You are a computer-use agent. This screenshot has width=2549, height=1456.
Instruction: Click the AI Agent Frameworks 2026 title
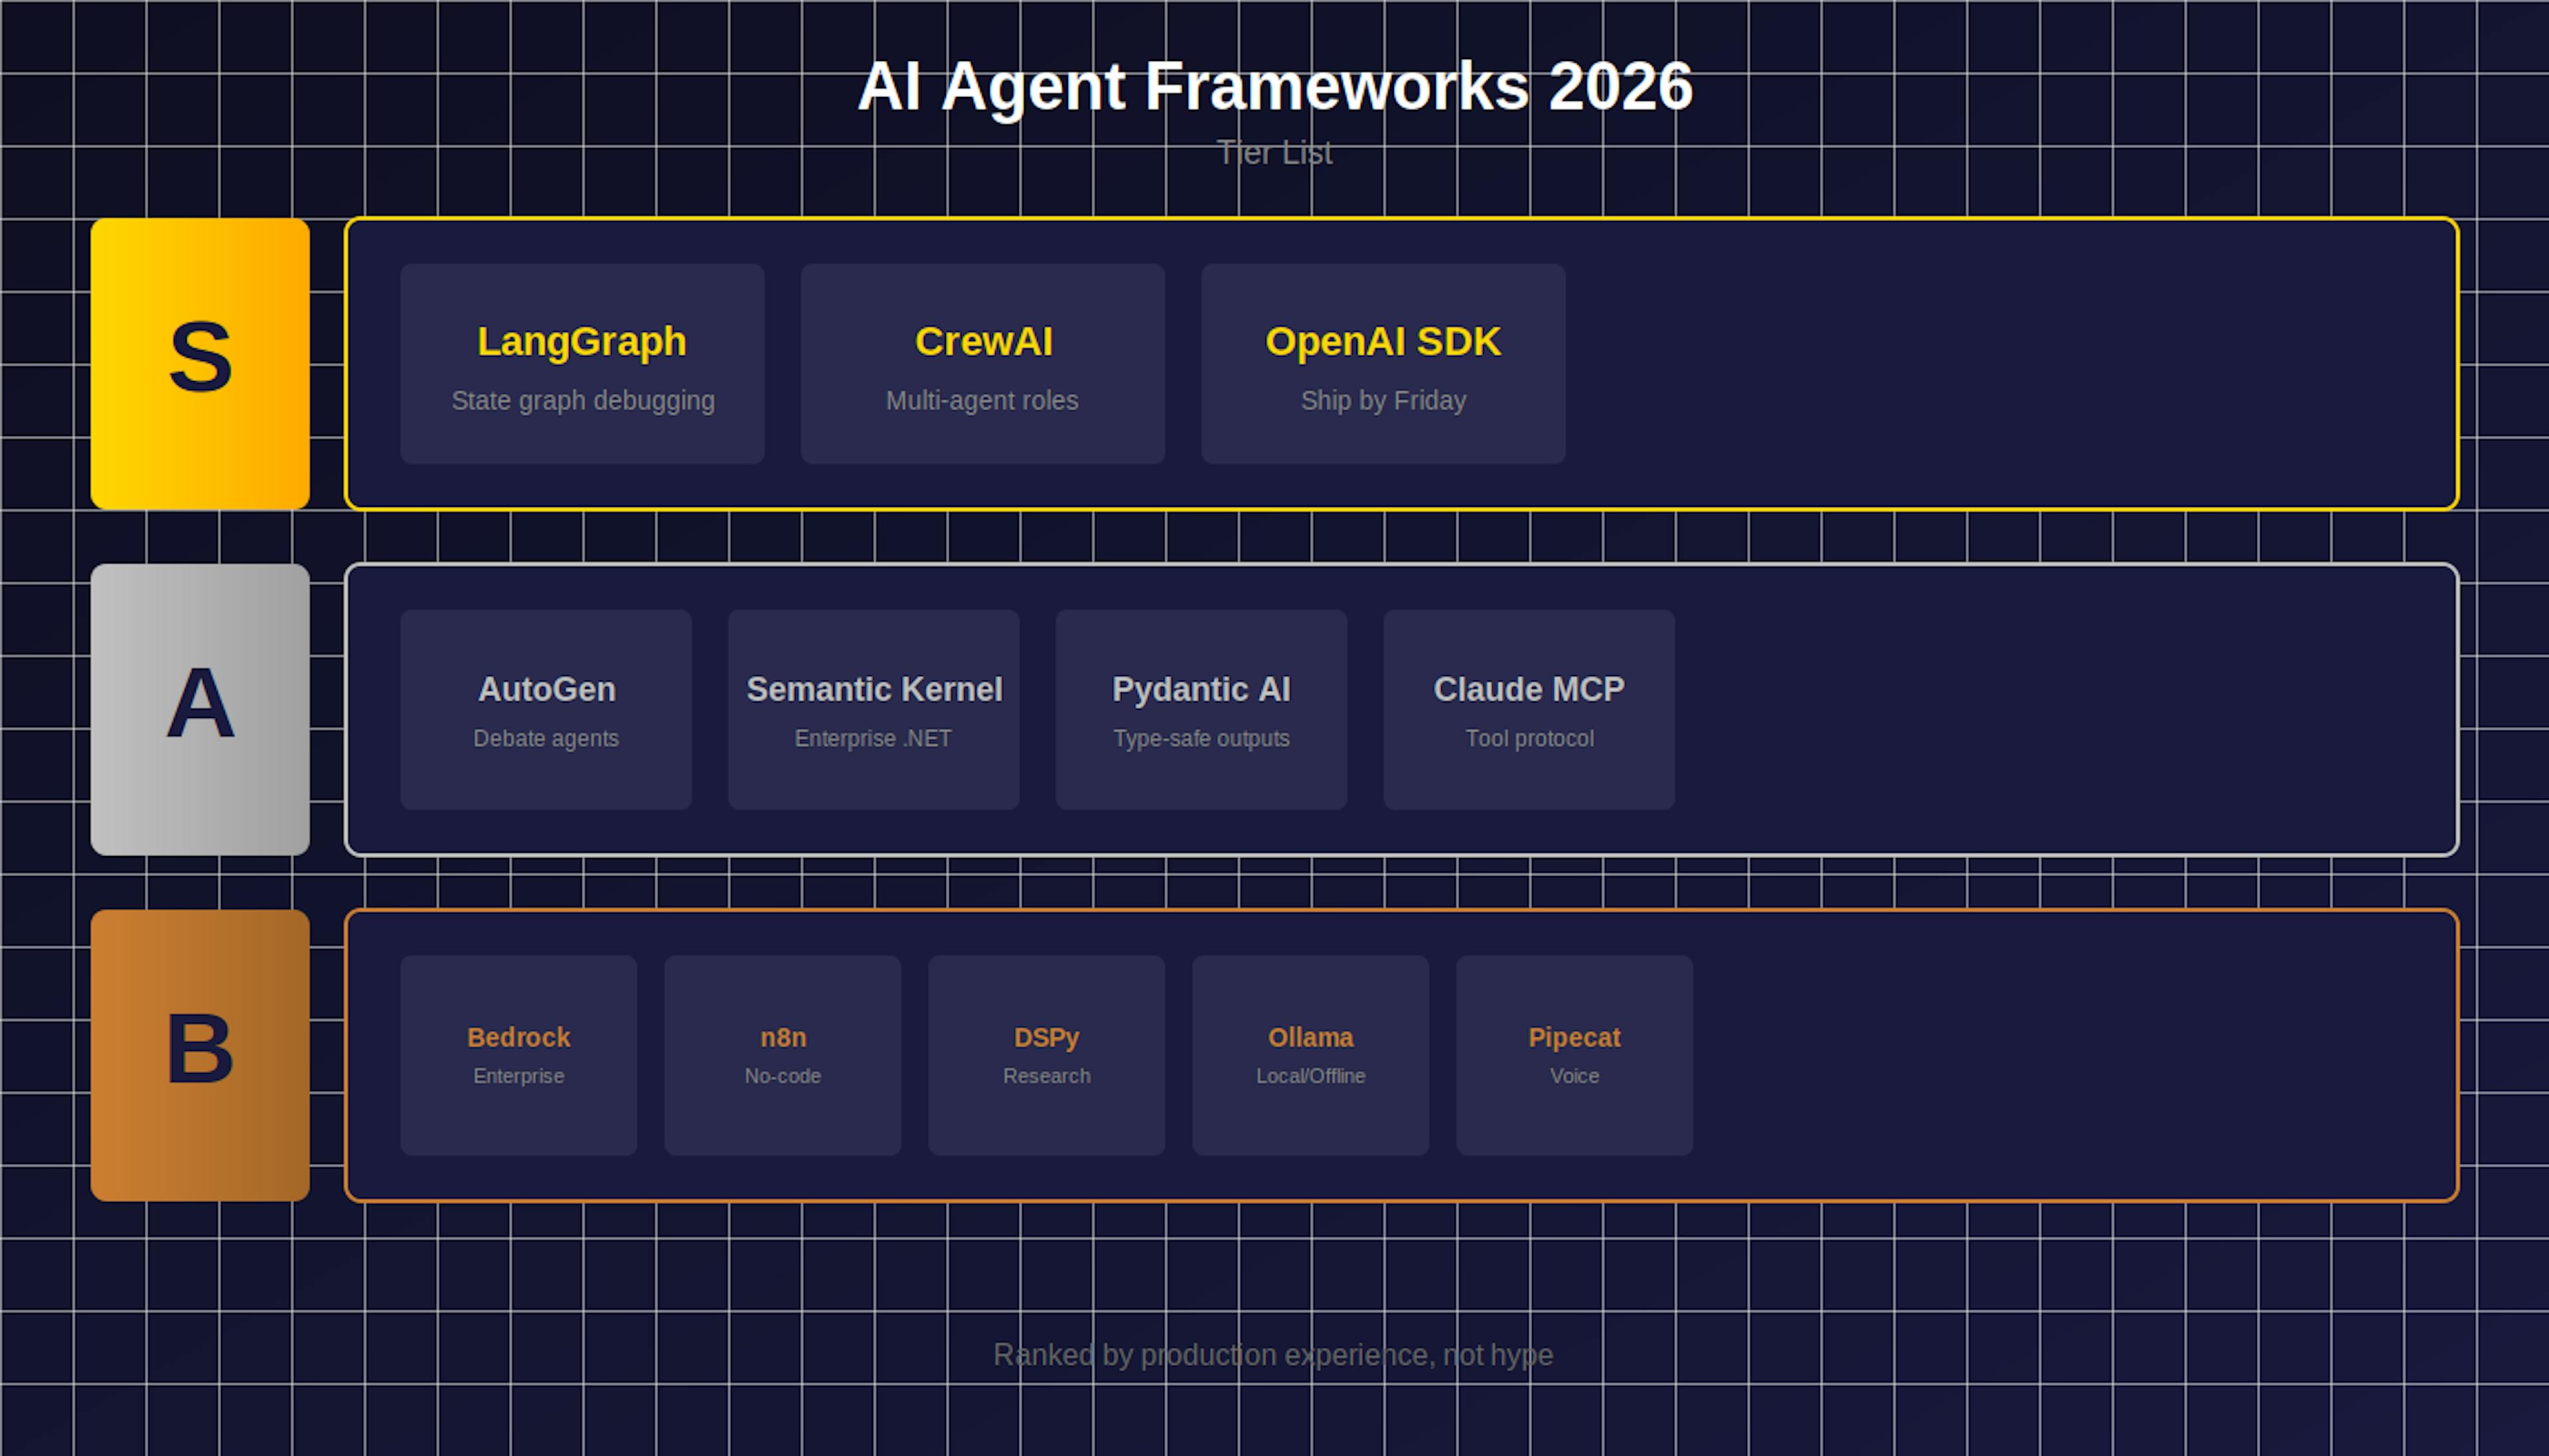click(1274, 87)
